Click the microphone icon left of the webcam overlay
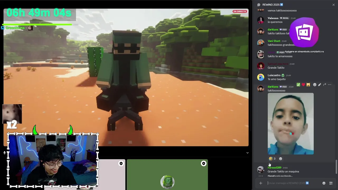This screenshot has width=338, height=190. coord(4,153)
